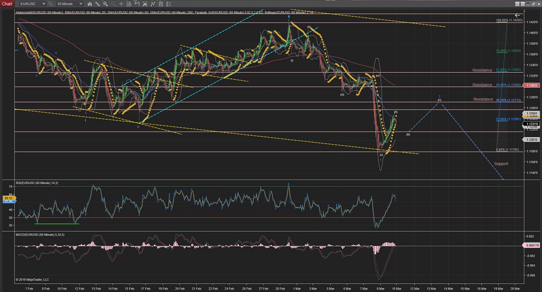The image size is (542, 292).
Task: Click the Support text annotation
Action: (x=501, y=163)
